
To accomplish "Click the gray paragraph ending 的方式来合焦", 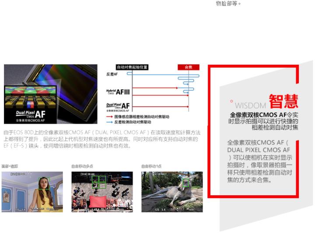I will point(260,161).
